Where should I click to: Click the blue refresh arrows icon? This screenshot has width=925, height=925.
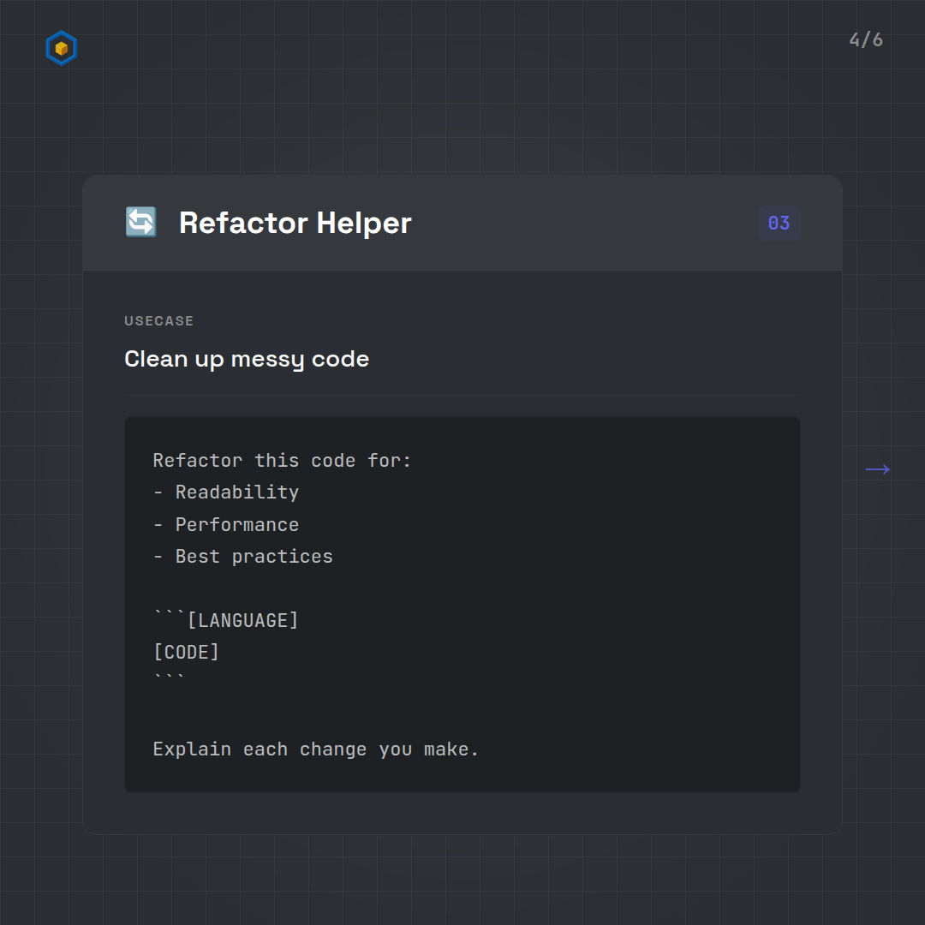tap(141, 223)
